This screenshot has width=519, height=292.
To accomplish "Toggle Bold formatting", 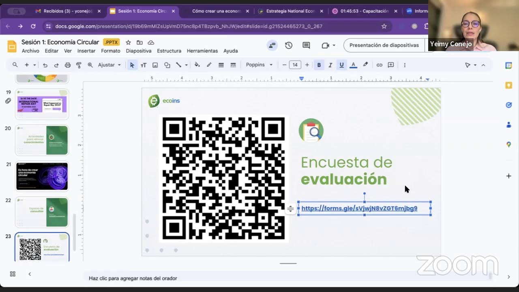I will 319,65.
